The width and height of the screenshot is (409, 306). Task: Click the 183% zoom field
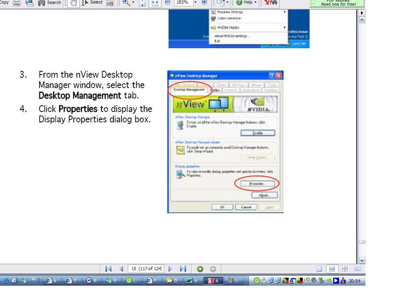183,3
